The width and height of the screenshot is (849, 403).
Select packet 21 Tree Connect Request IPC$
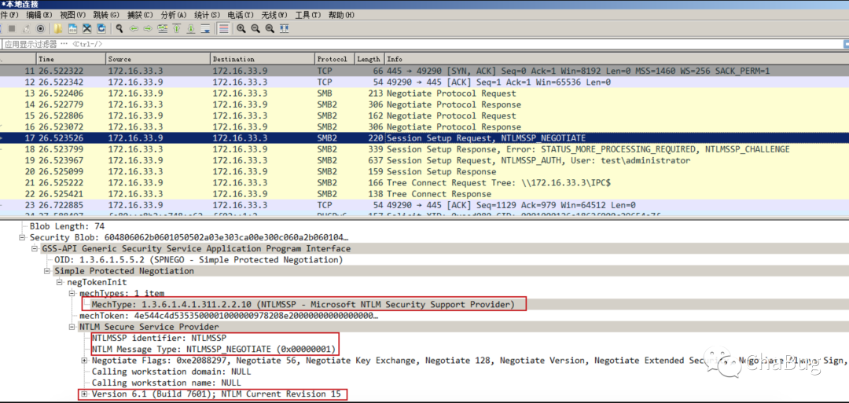424,183
